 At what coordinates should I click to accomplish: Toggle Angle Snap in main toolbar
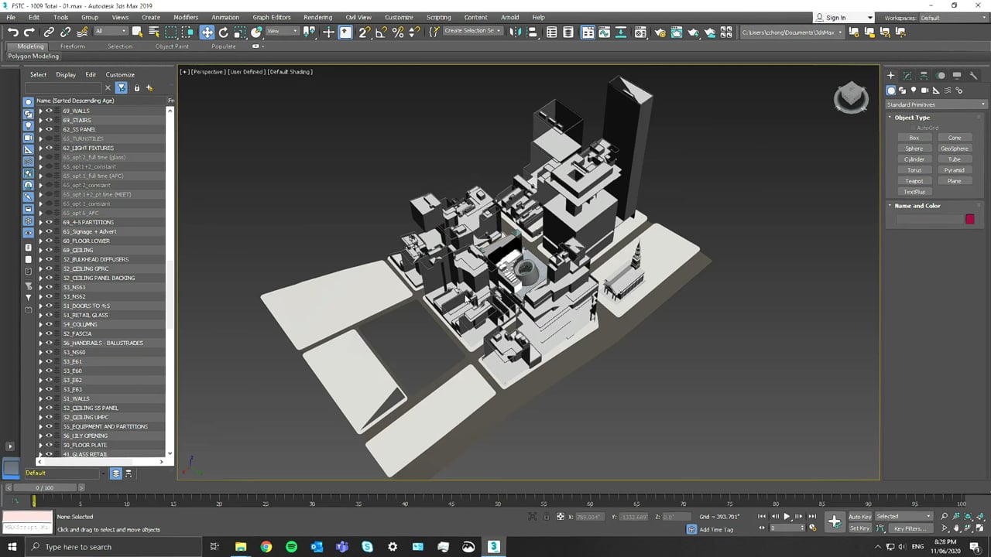(x=381, y=32)
